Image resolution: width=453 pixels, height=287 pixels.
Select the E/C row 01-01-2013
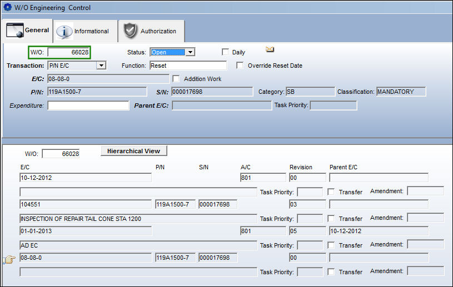pos(86,231)
